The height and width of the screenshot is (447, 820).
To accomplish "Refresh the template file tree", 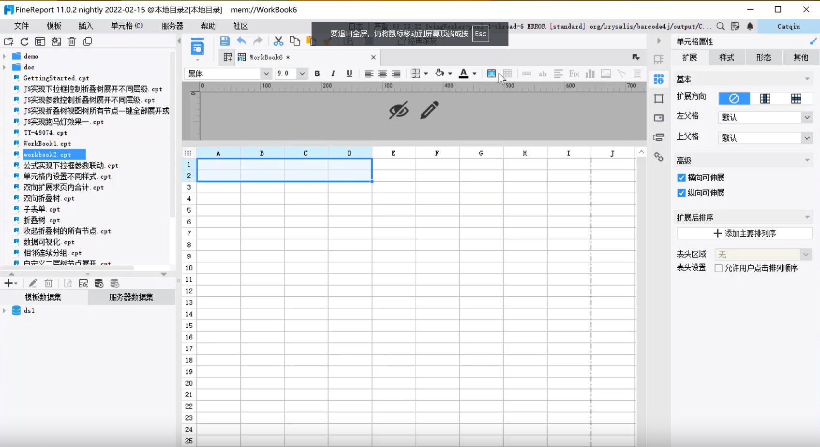I will point(24,42).
